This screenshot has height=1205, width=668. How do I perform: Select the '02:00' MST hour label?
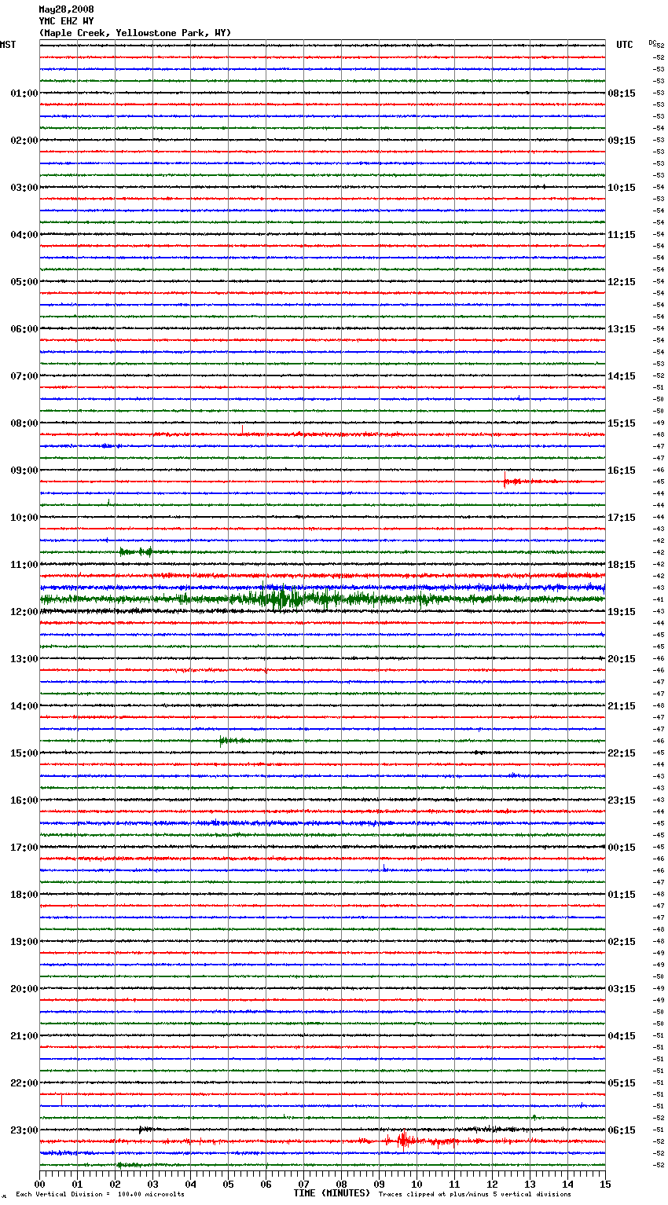(x=24, y=141)
